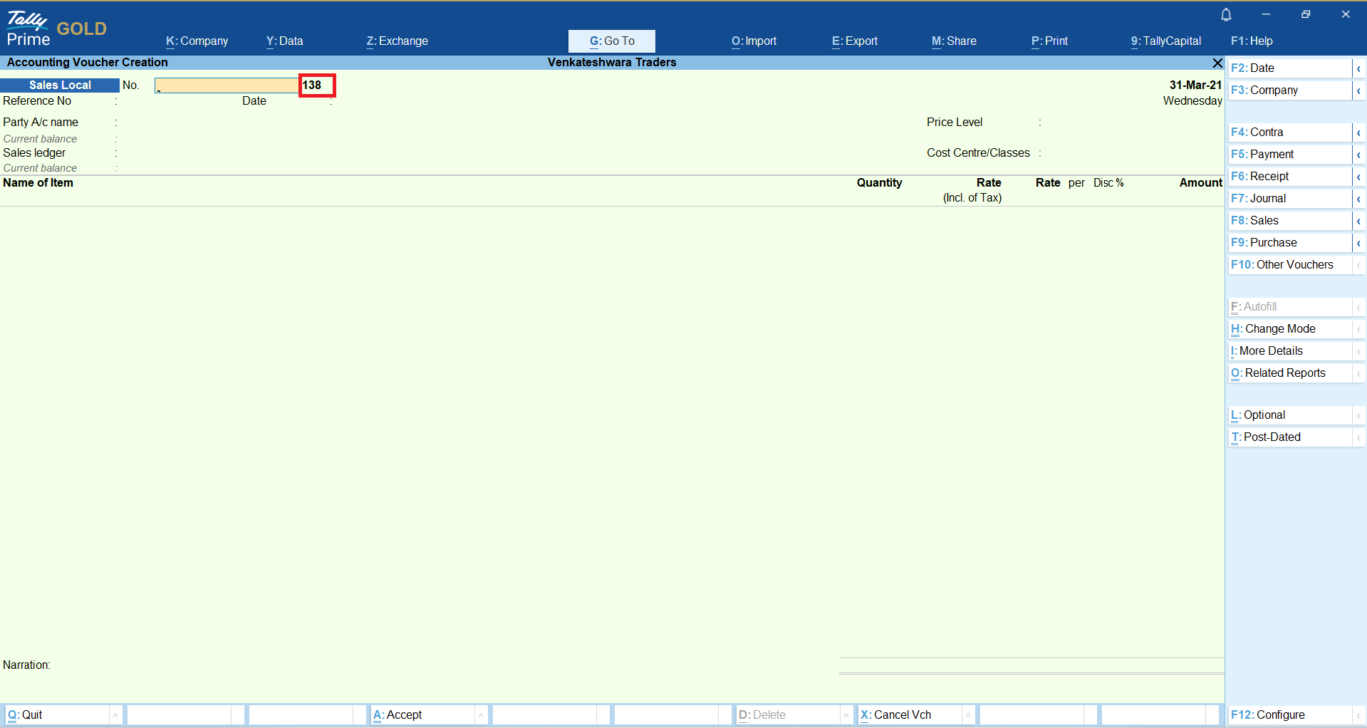Select the Sales Local voucher type label
1367x728 pixels.
click(x=60, y=85)
